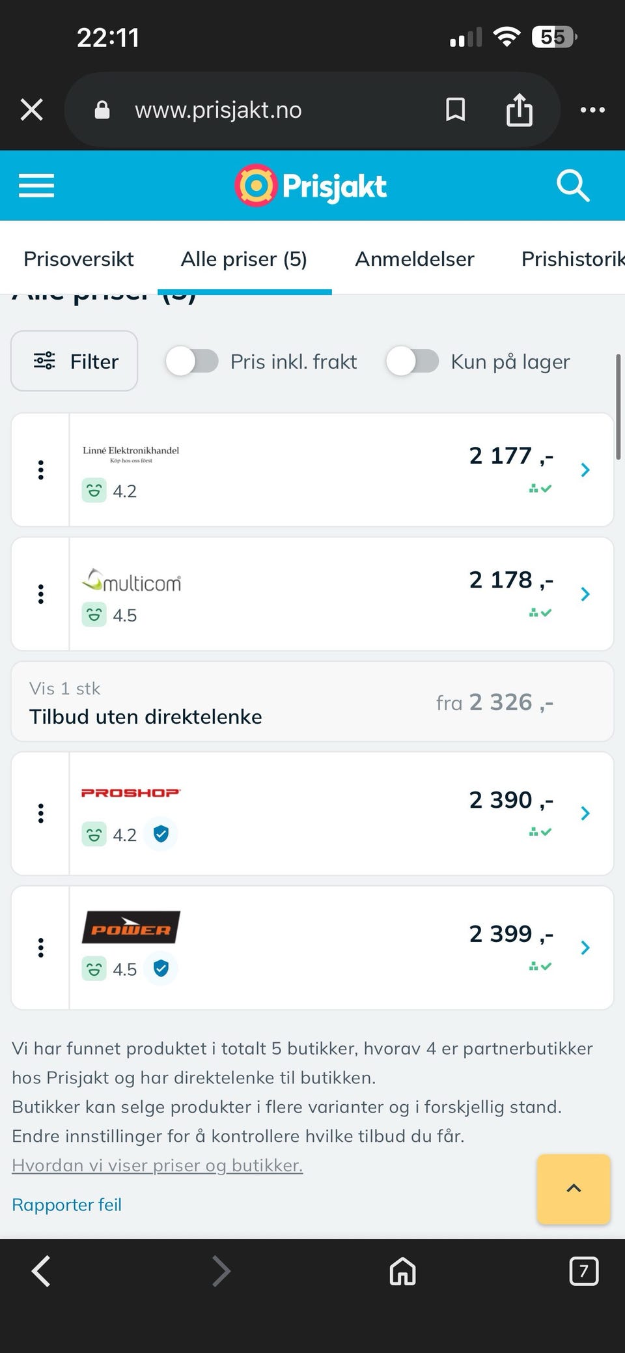Follow Hvordan vi viser priser link

click(158, 1165)
